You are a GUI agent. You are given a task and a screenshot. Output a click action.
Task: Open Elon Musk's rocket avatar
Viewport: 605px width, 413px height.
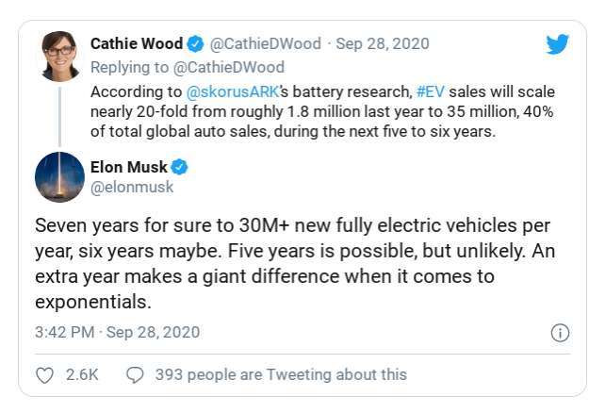tap(59, 177)
